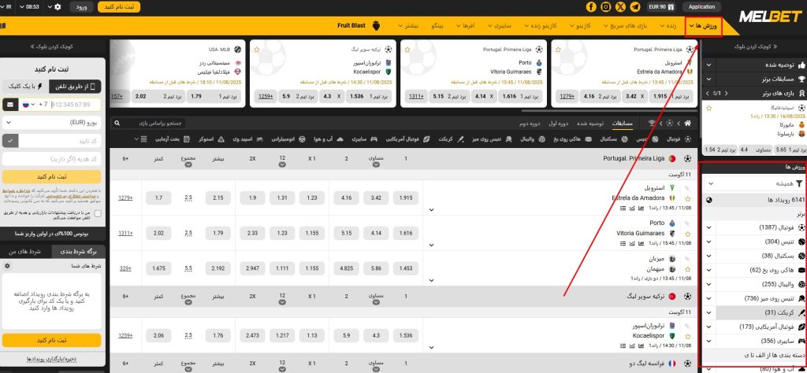Favorite the Kocaelispor featured card star
This screenshot has height=373, width=807.
tap(256, 50)
